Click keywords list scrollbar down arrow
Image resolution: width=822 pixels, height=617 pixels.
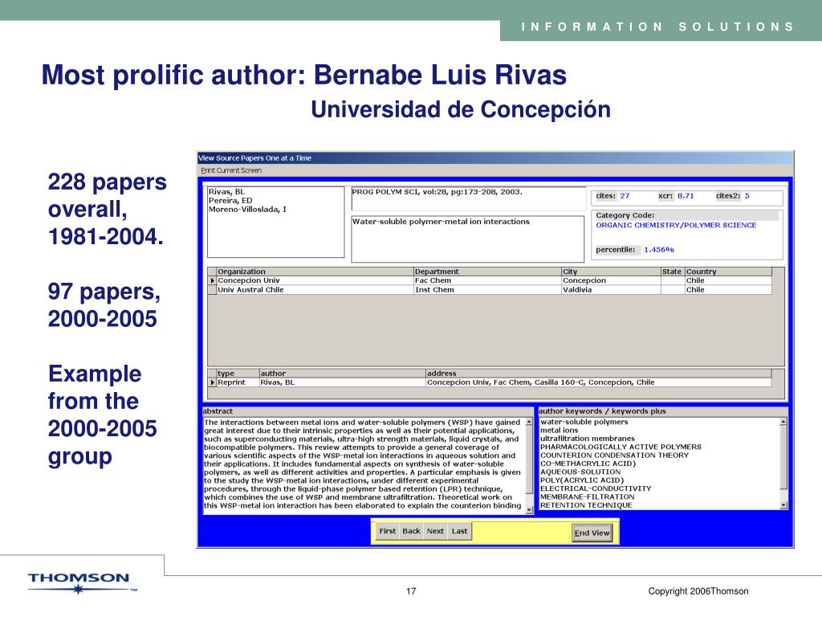point(783,505)
